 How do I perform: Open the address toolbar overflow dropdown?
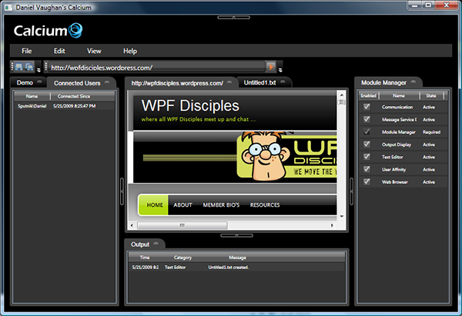(280, 70)
